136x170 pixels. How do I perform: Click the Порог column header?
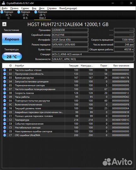(x=101, y=65)
